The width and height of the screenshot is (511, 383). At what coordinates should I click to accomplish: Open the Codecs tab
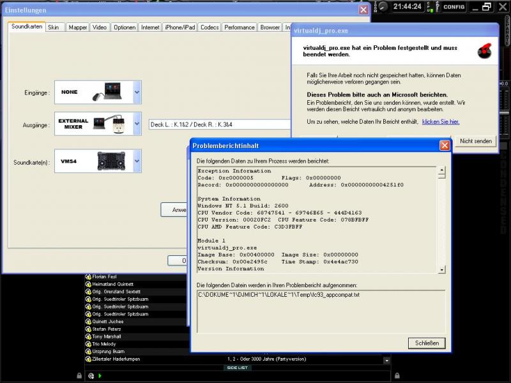tap(210, 27)
